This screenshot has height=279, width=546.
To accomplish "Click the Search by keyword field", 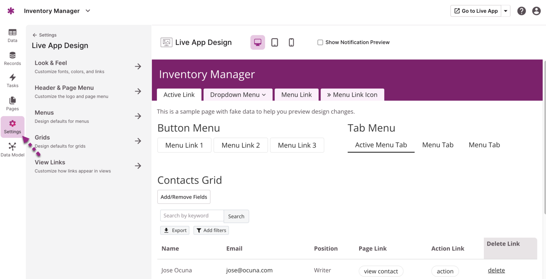I will click(x=192, y=215).
